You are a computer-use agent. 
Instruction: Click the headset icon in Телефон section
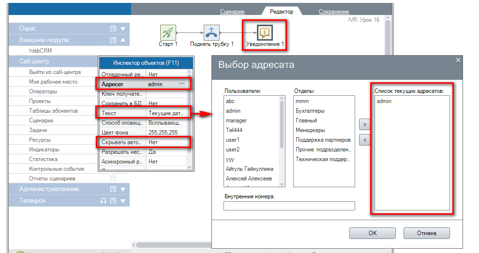coord(104,201)
